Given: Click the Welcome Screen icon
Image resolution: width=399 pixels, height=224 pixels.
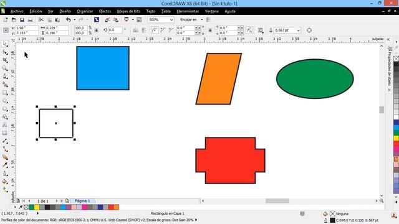Looking at the screenshot, I should pyautogui.click(x=139, y=20).
